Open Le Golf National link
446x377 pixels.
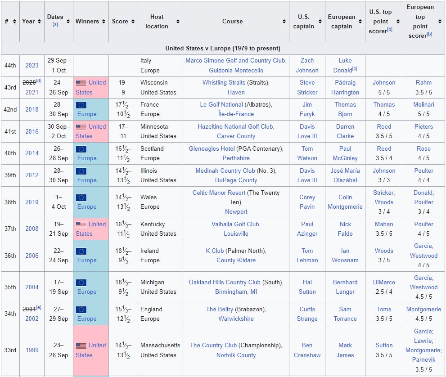point(221,104)
